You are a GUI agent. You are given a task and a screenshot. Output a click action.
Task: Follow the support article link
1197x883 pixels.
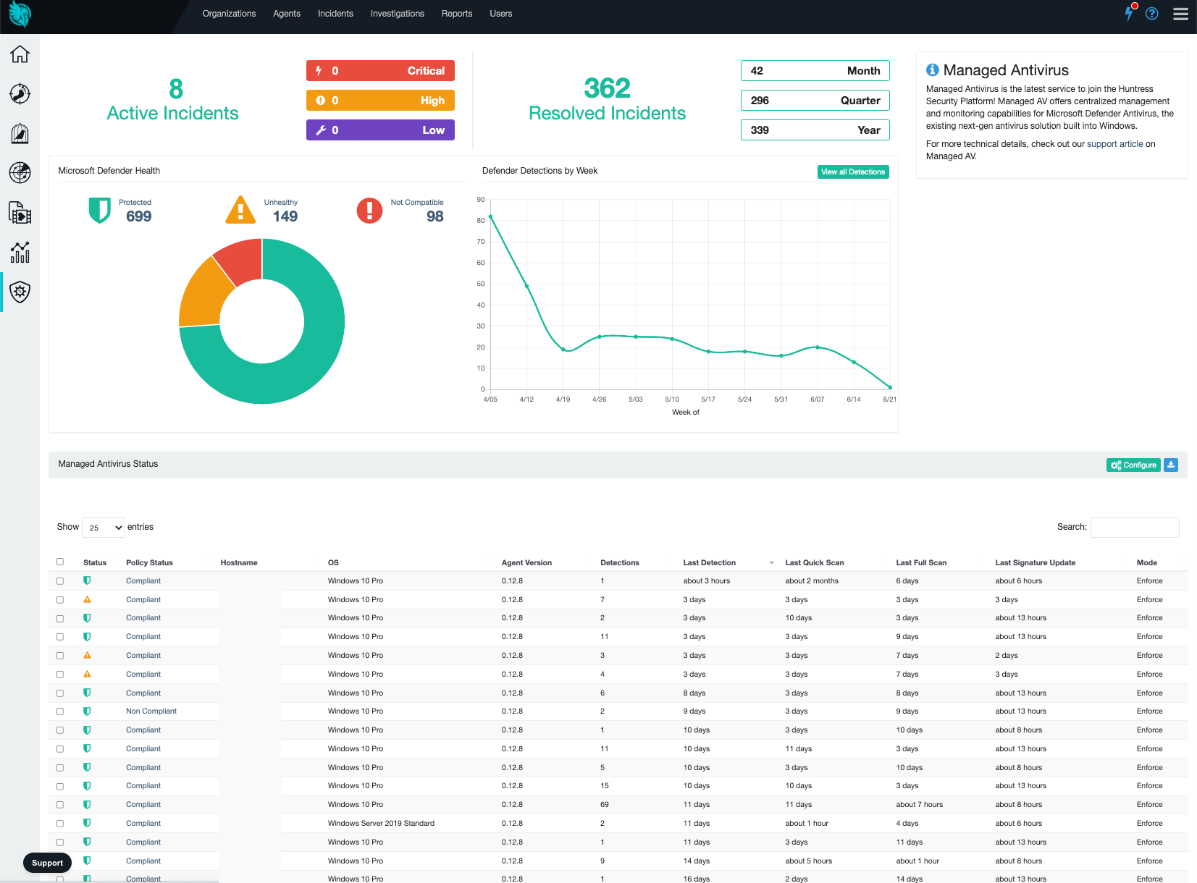pyautogui.click(x=1115, y=144)
